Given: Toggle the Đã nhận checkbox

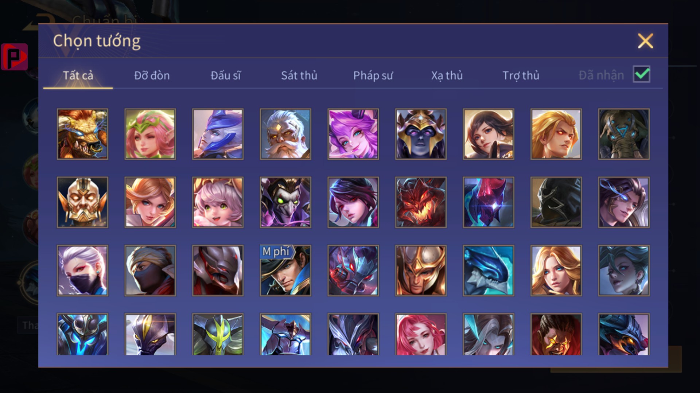Looking at the screenshot, I should (642, 74).
